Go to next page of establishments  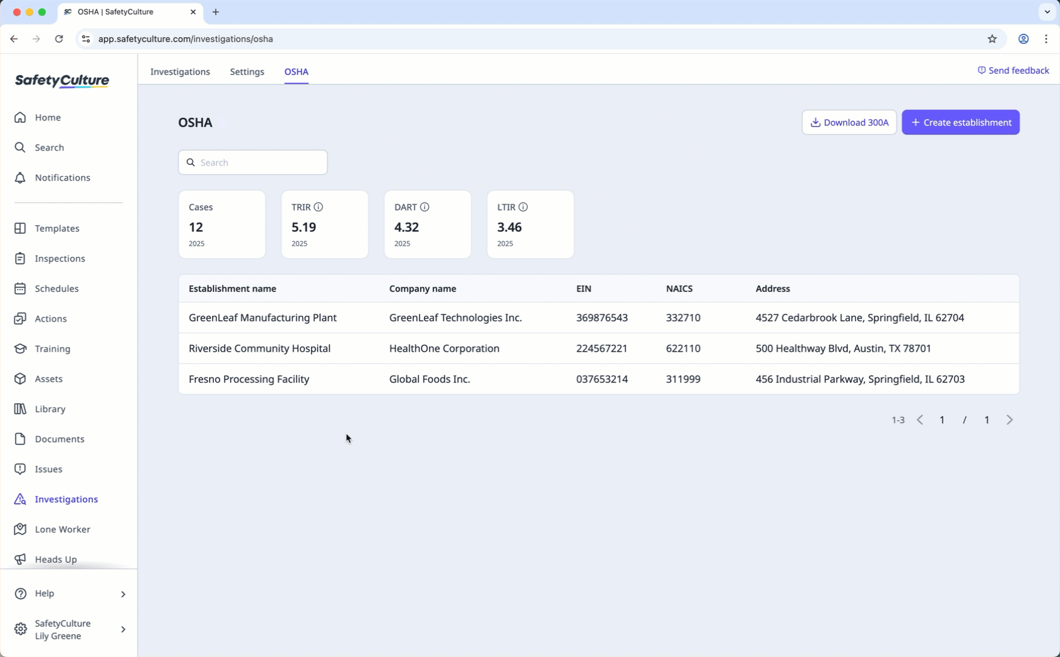coord(1009,419)
